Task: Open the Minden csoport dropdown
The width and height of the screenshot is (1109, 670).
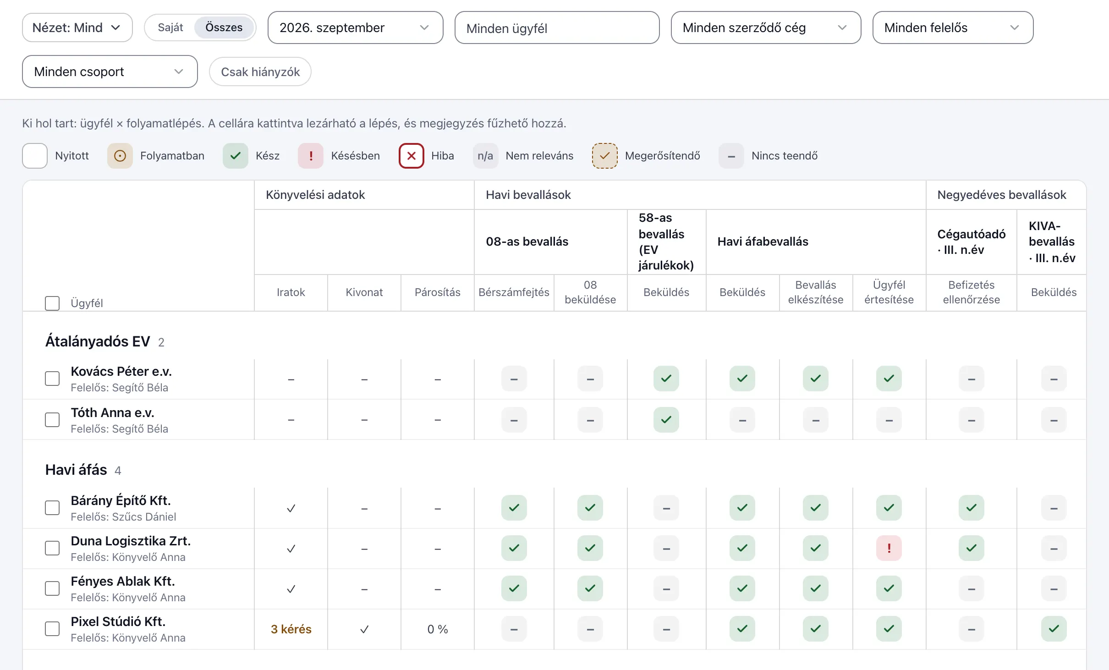Action: (110, 71)
